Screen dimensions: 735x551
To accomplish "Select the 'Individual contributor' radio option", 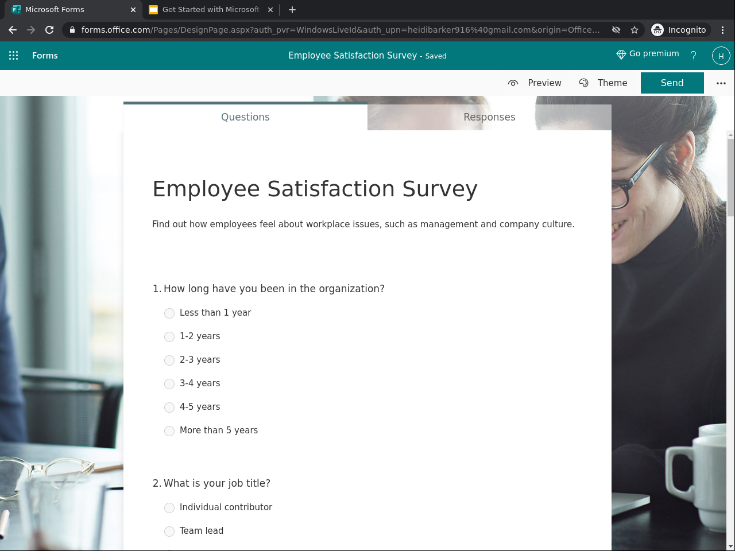I will pyautogui.click(x=169, y=508).
